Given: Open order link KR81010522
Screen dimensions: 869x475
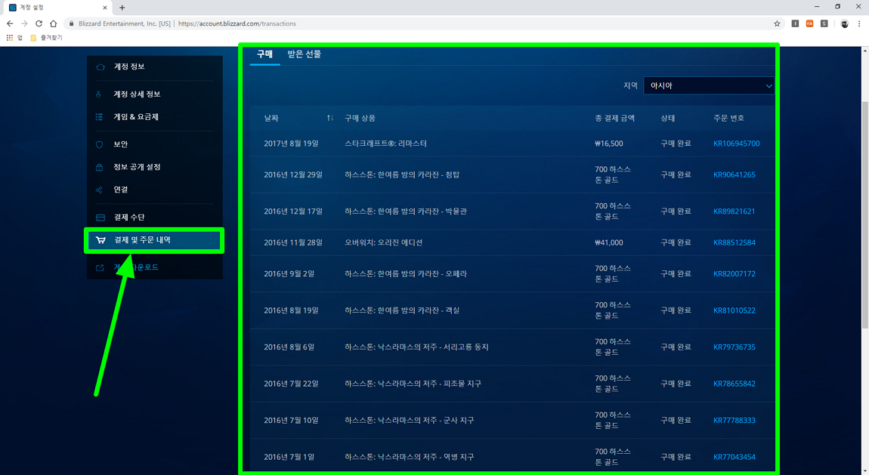Looking at the screenshot, I should click(x=734, y=310).
